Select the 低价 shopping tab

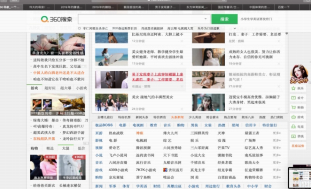[81, 148]
